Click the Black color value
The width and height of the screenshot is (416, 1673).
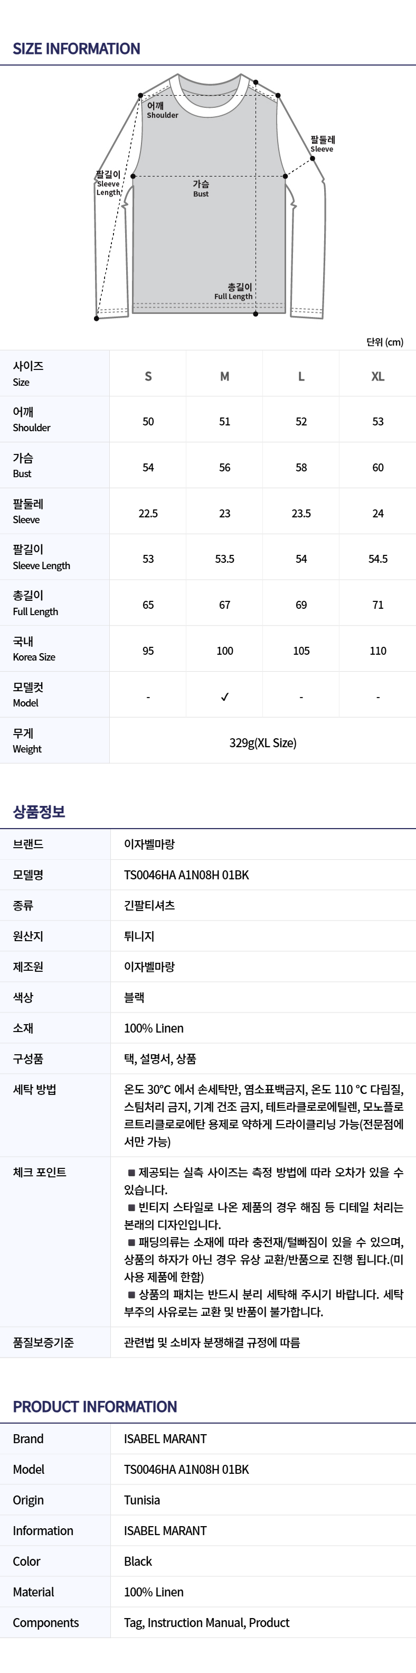138,1562
